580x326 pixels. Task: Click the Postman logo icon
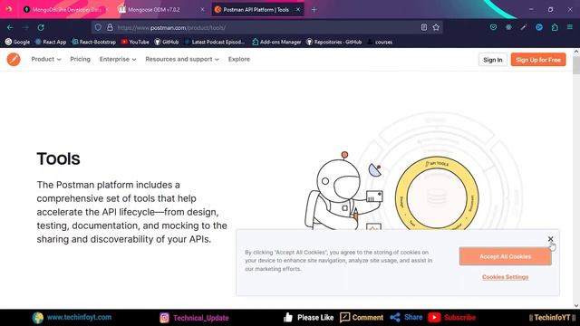coord(14,59)
